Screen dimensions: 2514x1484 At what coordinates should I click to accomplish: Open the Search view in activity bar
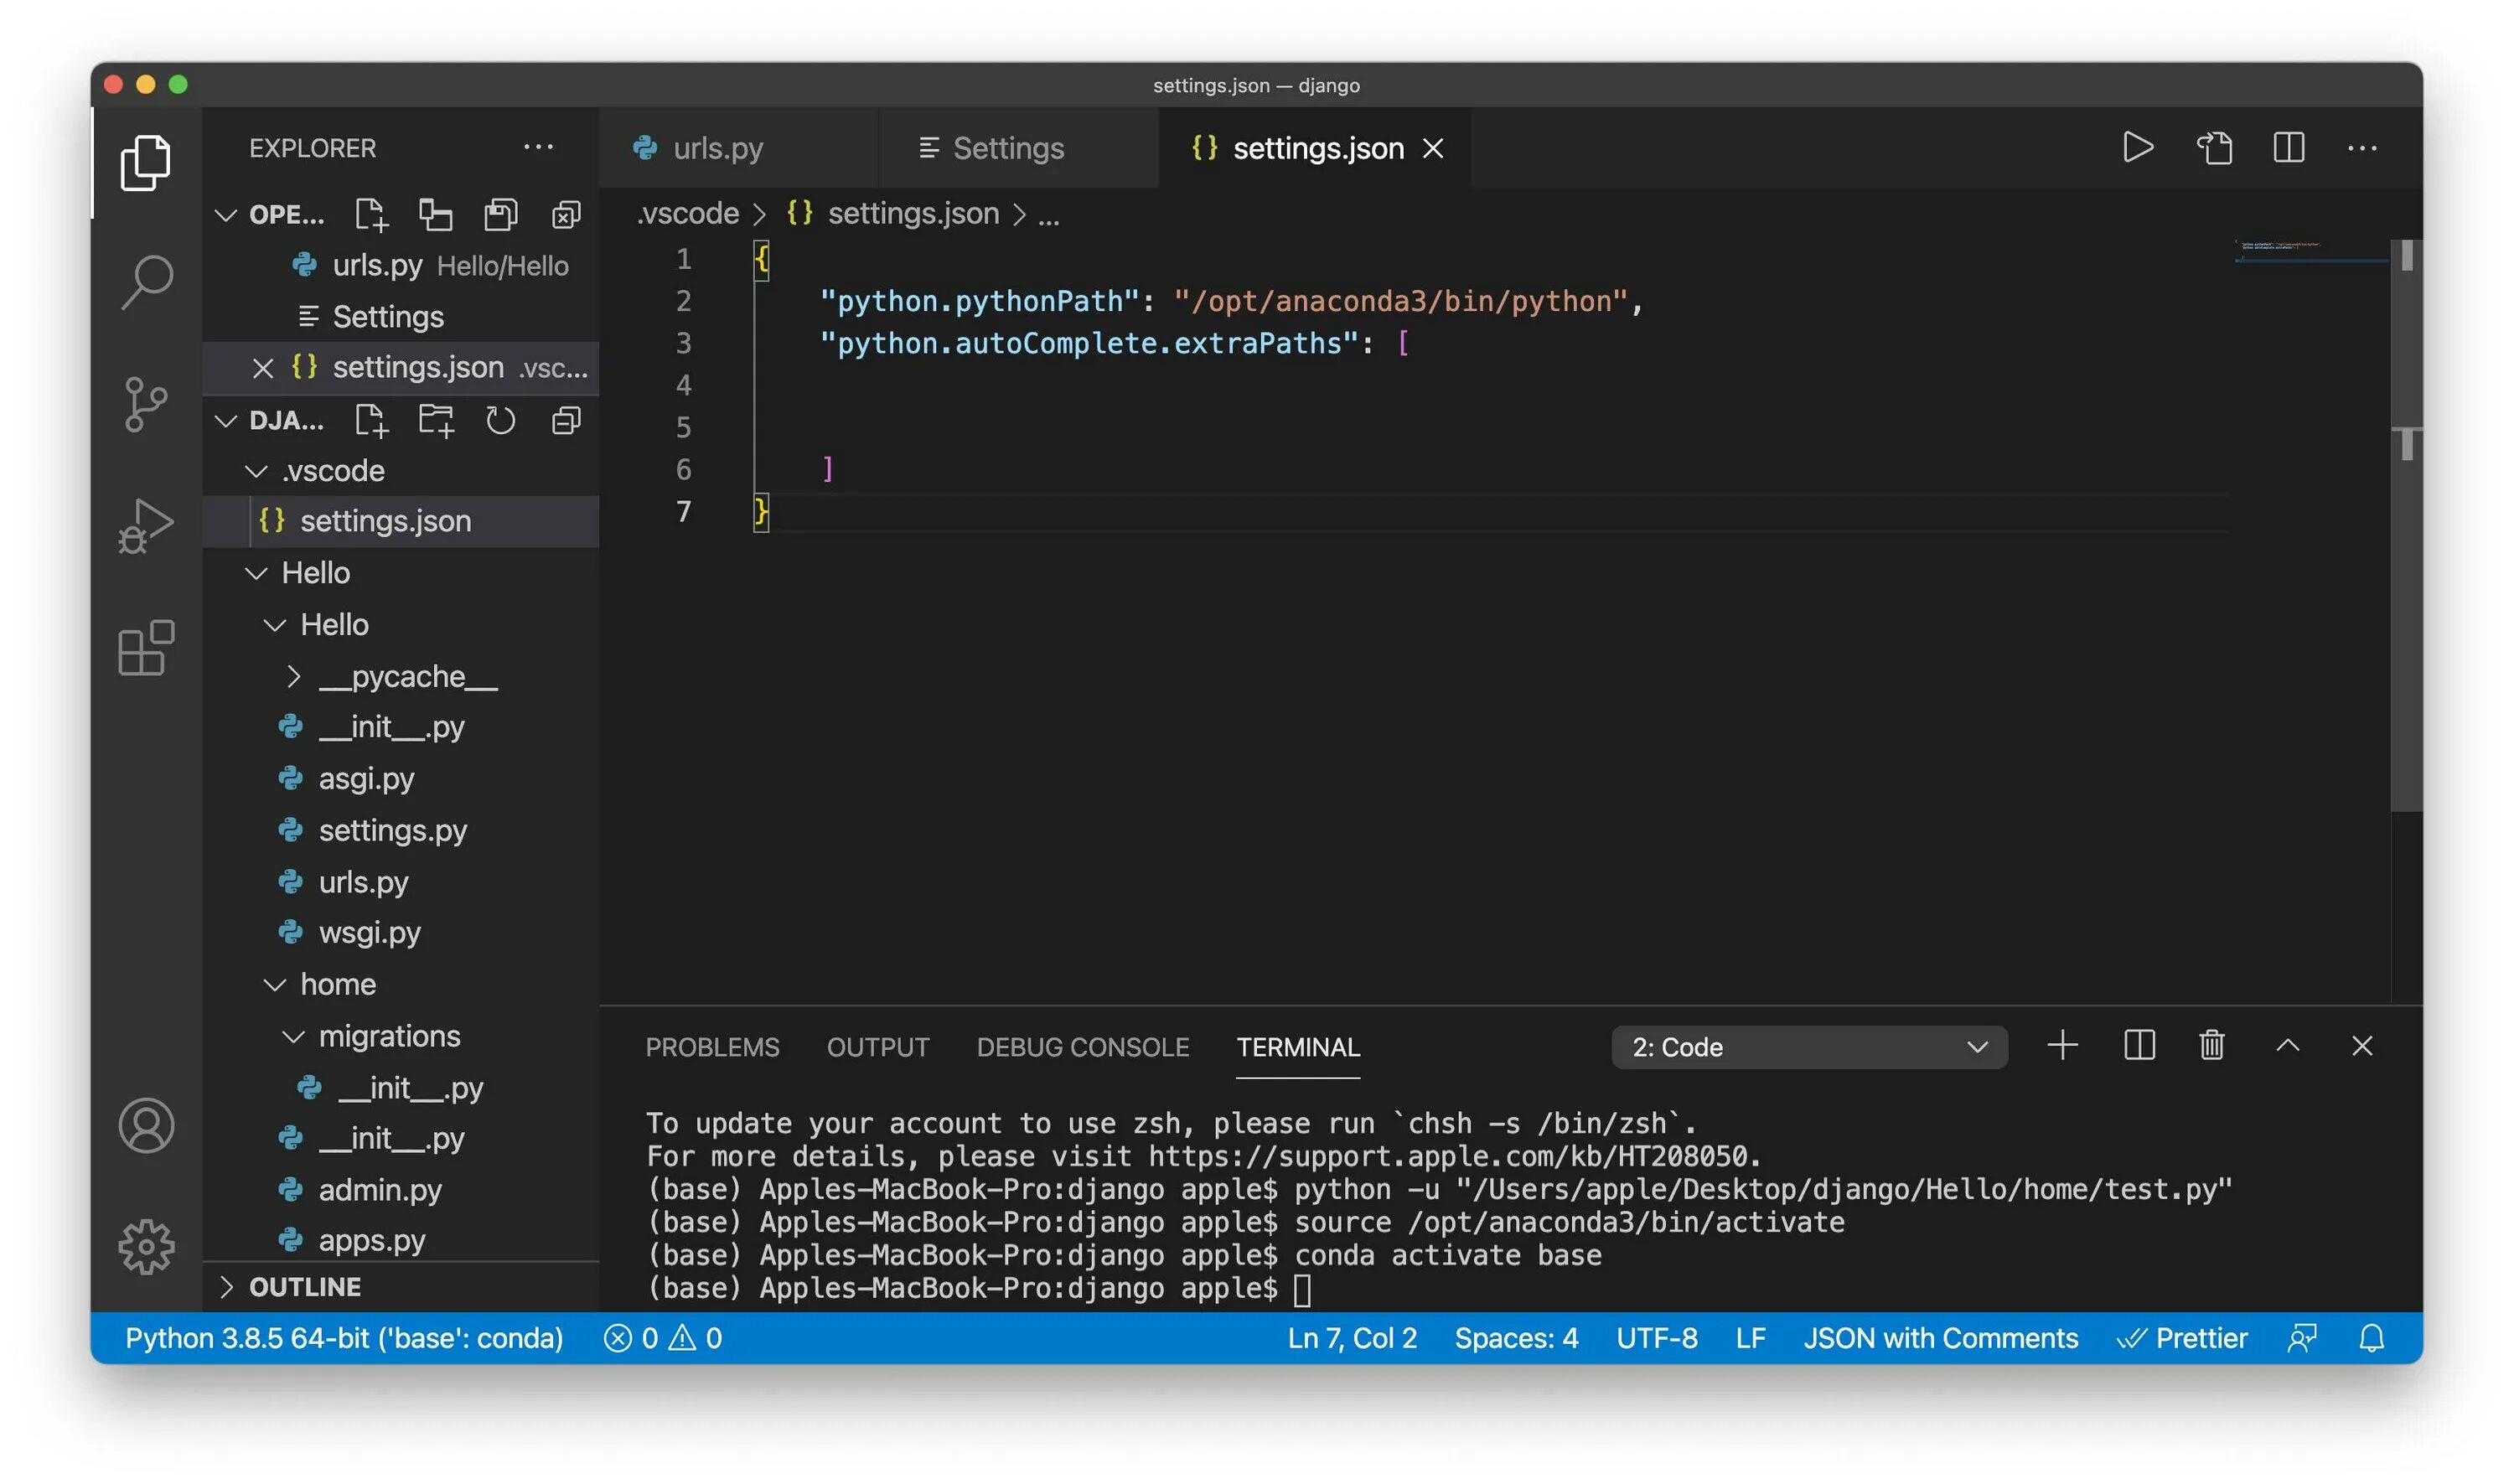coord(146,283)
